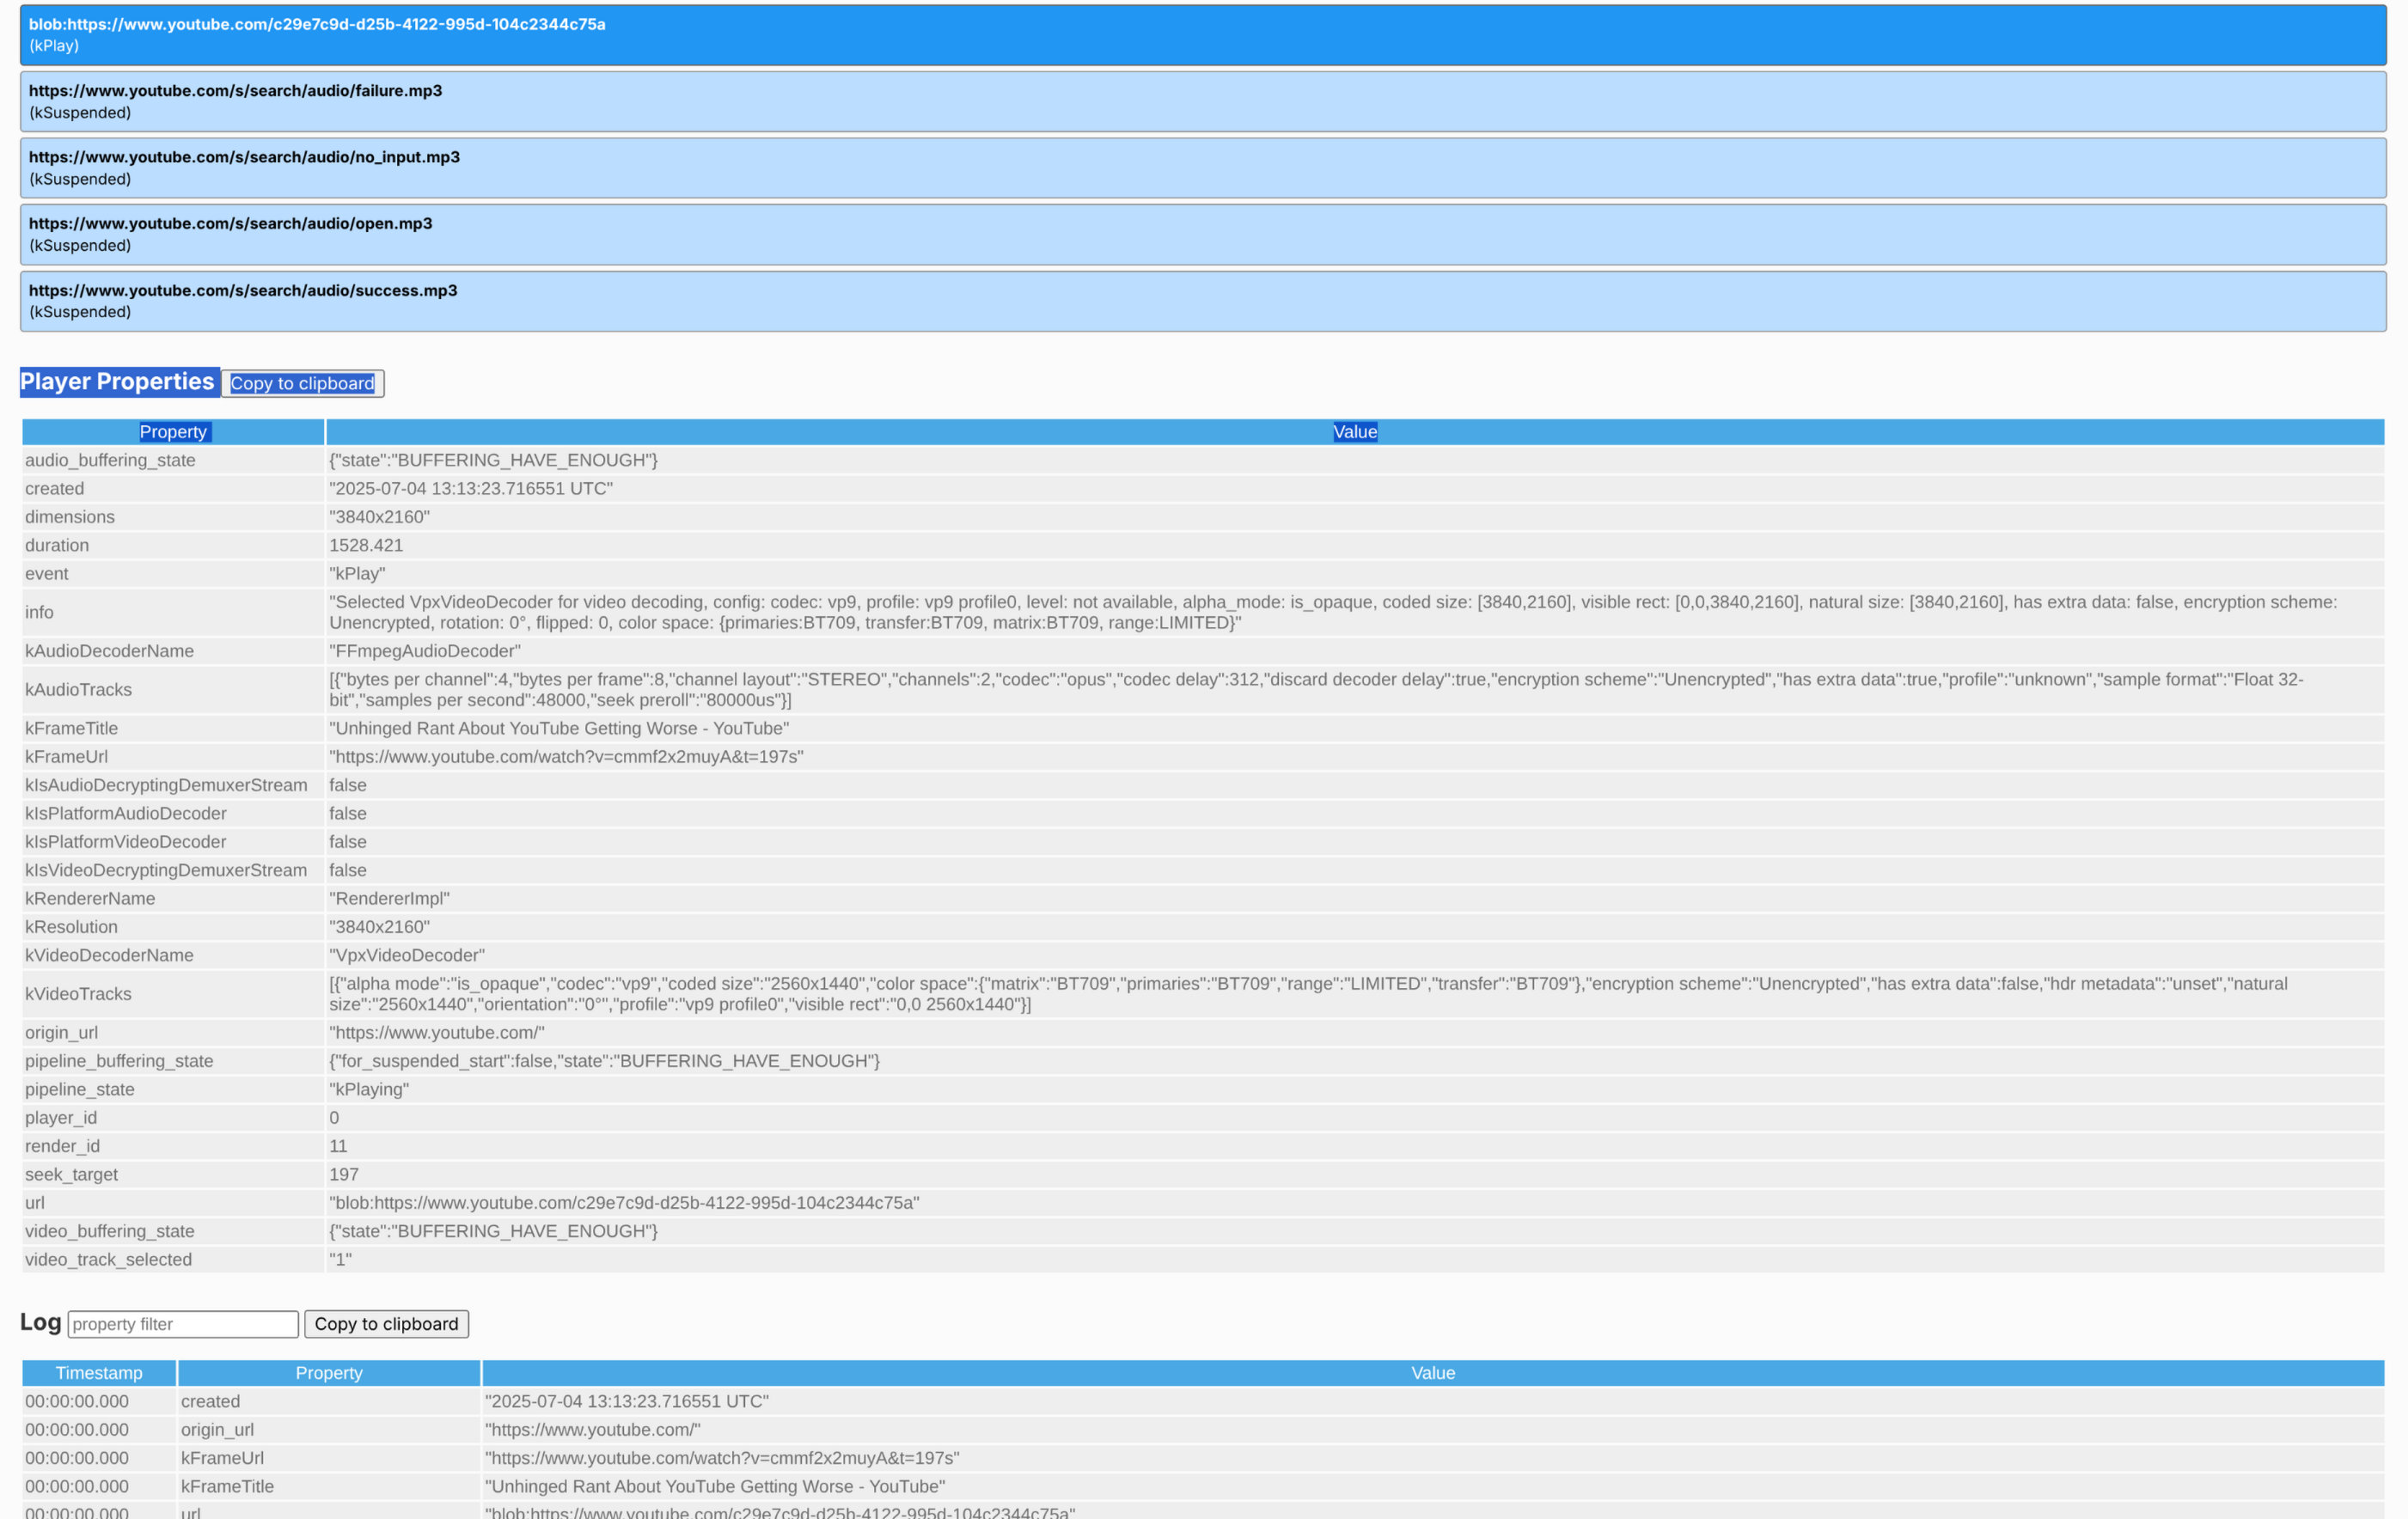Select the open.mp3 suspended player
This screenshot has height=1519, width=2408.
1202,234
